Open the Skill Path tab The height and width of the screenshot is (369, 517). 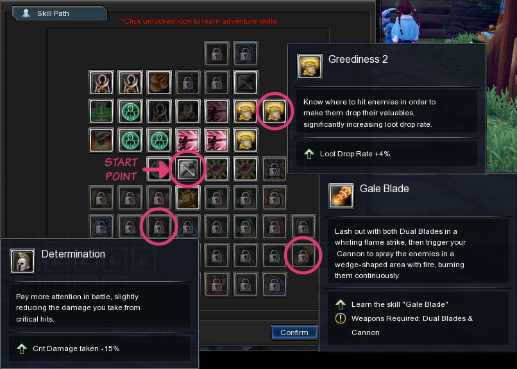click(x=60, y=13)
